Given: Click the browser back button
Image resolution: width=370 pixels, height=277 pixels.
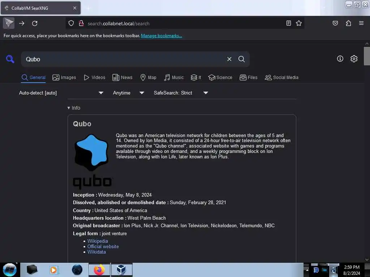Looking at the screenshot, I should [9, 23].
